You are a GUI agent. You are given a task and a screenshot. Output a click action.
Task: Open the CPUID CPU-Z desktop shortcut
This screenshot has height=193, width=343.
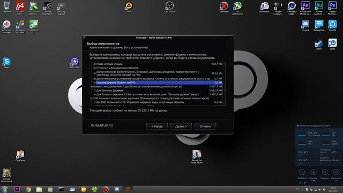[x=74, y=63]
